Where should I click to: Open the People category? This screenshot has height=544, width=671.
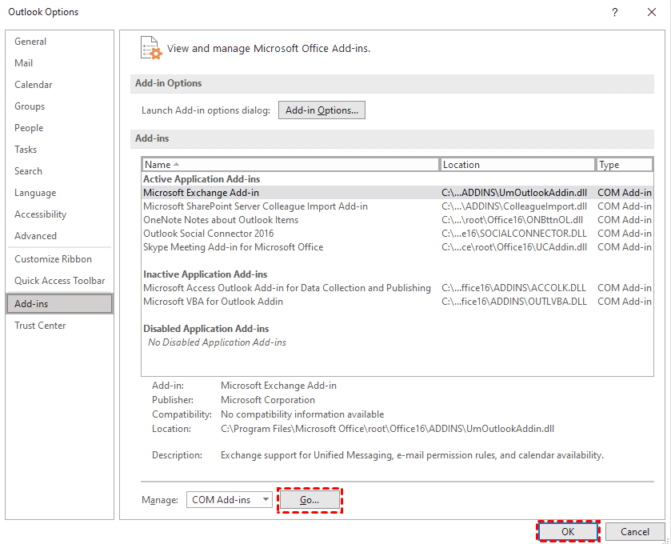coord(29,128)
